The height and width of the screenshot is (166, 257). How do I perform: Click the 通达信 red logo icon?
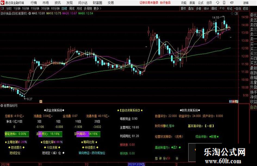2,3
